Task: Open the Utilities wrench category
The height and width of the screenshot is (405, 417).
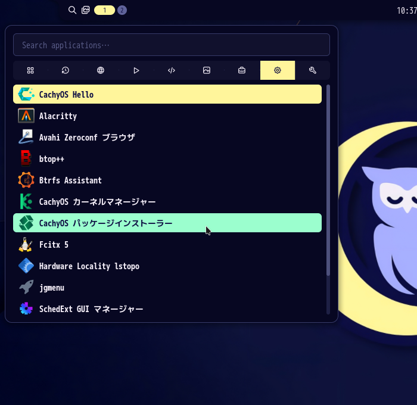Action: (x=313, y=70)
